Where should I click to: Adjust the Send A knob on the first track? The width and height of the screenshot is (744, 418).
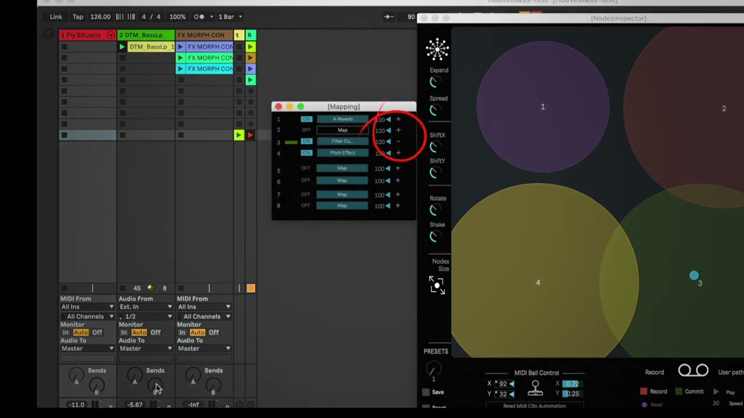[x=76, y=375]
